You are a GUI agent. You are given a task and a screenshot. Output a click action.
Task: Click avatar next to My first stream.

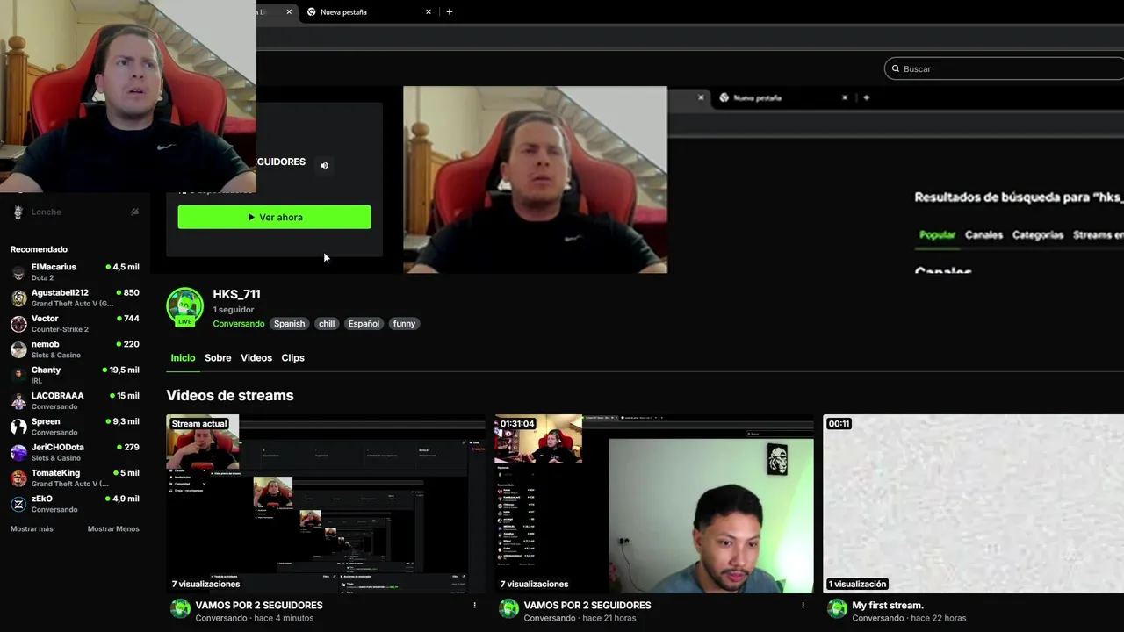(x=837, y=608)
